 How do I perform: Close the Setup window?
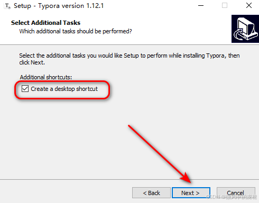[x=249, y=5]
